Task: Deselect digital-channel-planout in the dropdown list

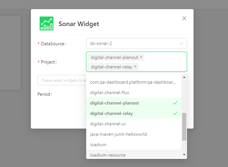Action: [x=134, y=103]
